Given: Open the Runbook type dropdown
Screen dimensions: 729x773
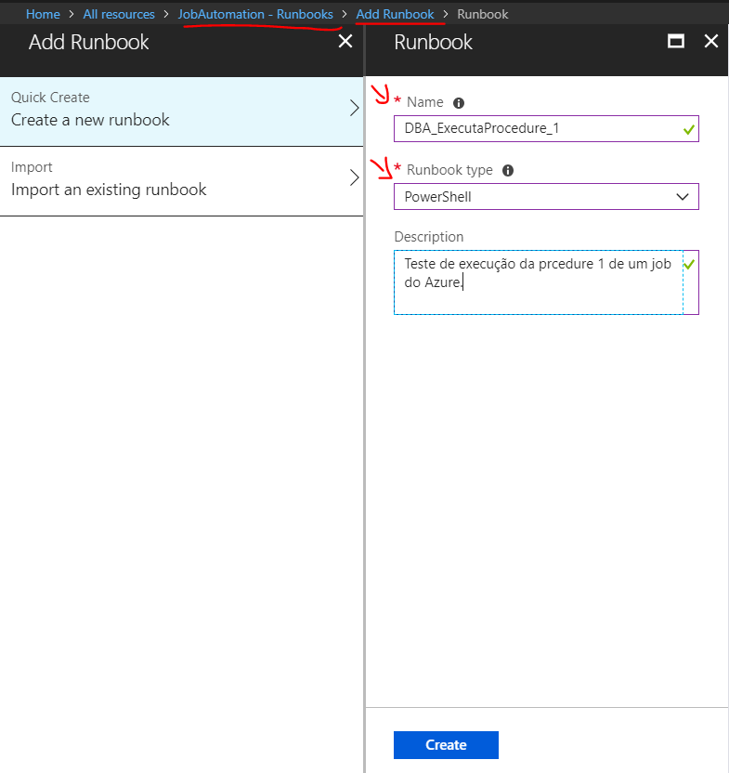Looking at the screenshot, I should coord(545,197).
